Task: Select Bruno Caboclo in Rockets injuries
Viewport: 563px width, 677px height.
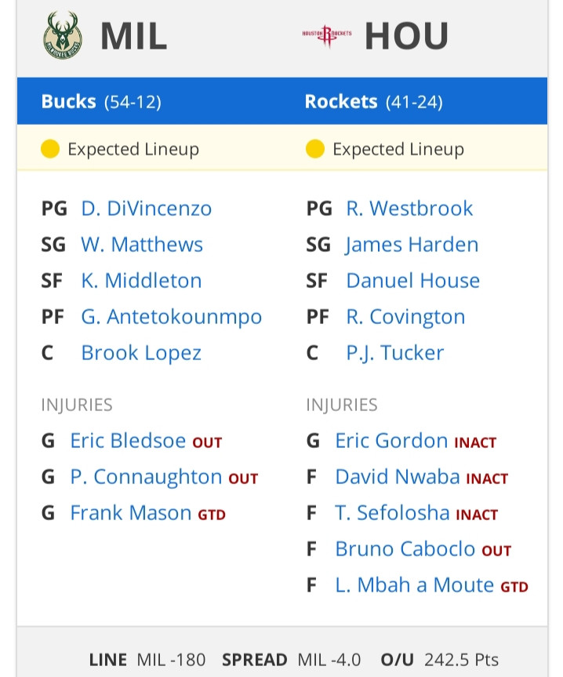Action: tap(405, 549)
